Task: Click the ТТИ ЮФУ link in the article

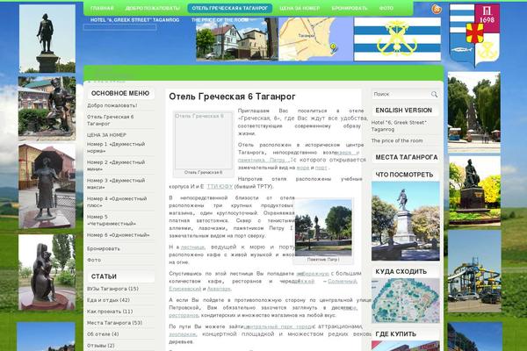Action: pos(220,186)
